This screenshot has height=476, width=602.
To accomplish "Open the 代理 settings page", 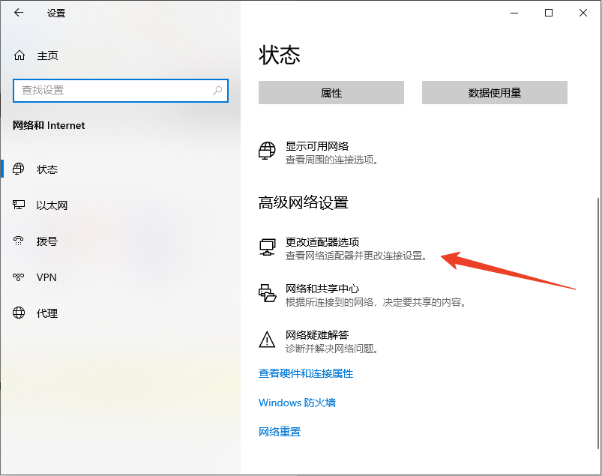I will (x=46, y=313).
